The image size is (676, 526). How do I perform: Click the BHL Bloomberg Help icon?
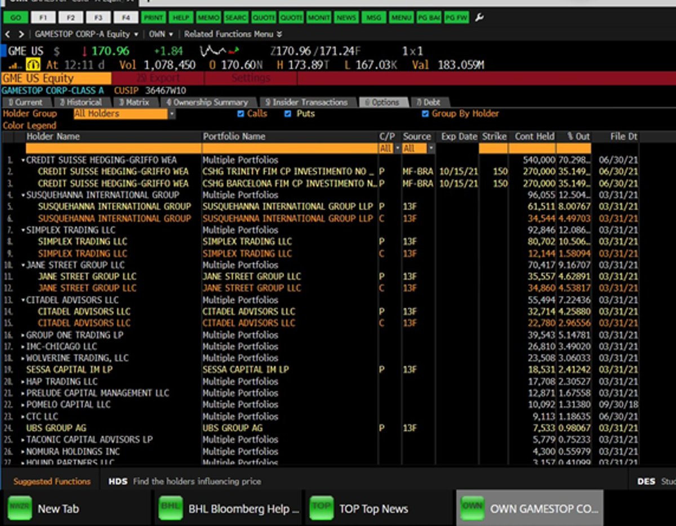pyautogui.click(x=170, y=508)
